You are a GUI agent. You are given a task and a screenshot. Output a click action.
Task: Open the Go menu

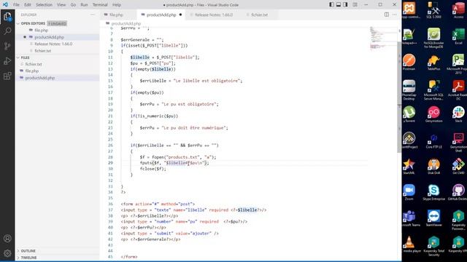click(73, 5)
